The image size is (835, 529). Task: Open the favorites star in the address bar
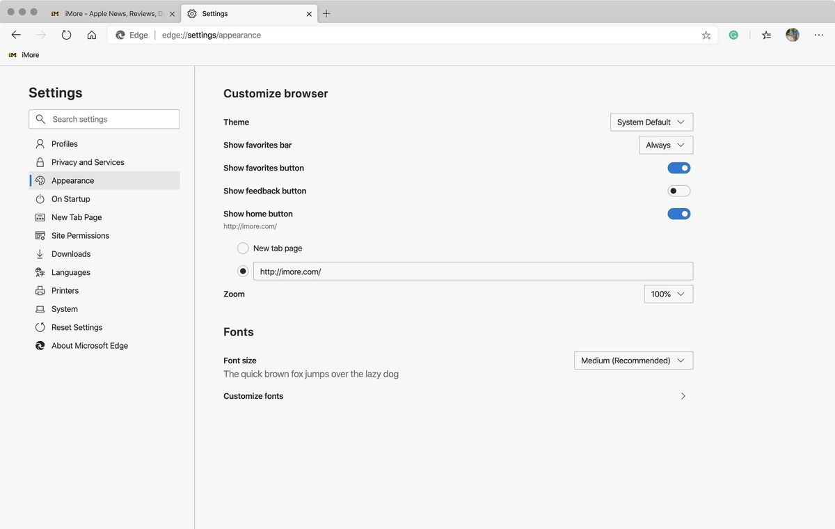706,34
